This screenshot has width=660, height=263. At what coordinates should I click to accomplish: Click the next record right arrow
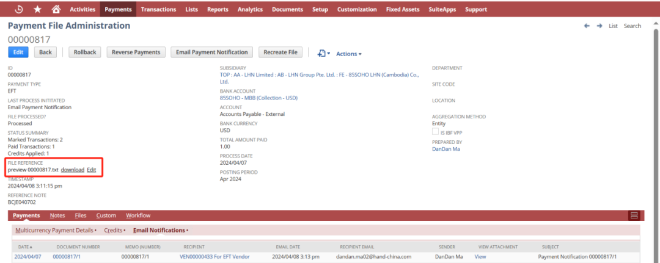point(599,26)
